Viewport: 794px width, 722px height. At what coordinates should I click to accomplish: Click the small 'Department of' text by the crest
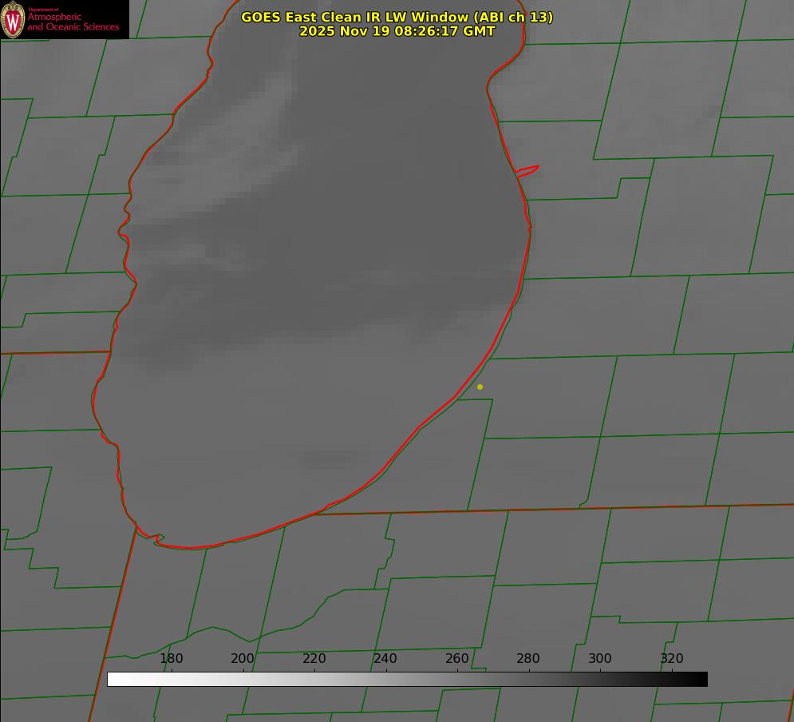43,10
